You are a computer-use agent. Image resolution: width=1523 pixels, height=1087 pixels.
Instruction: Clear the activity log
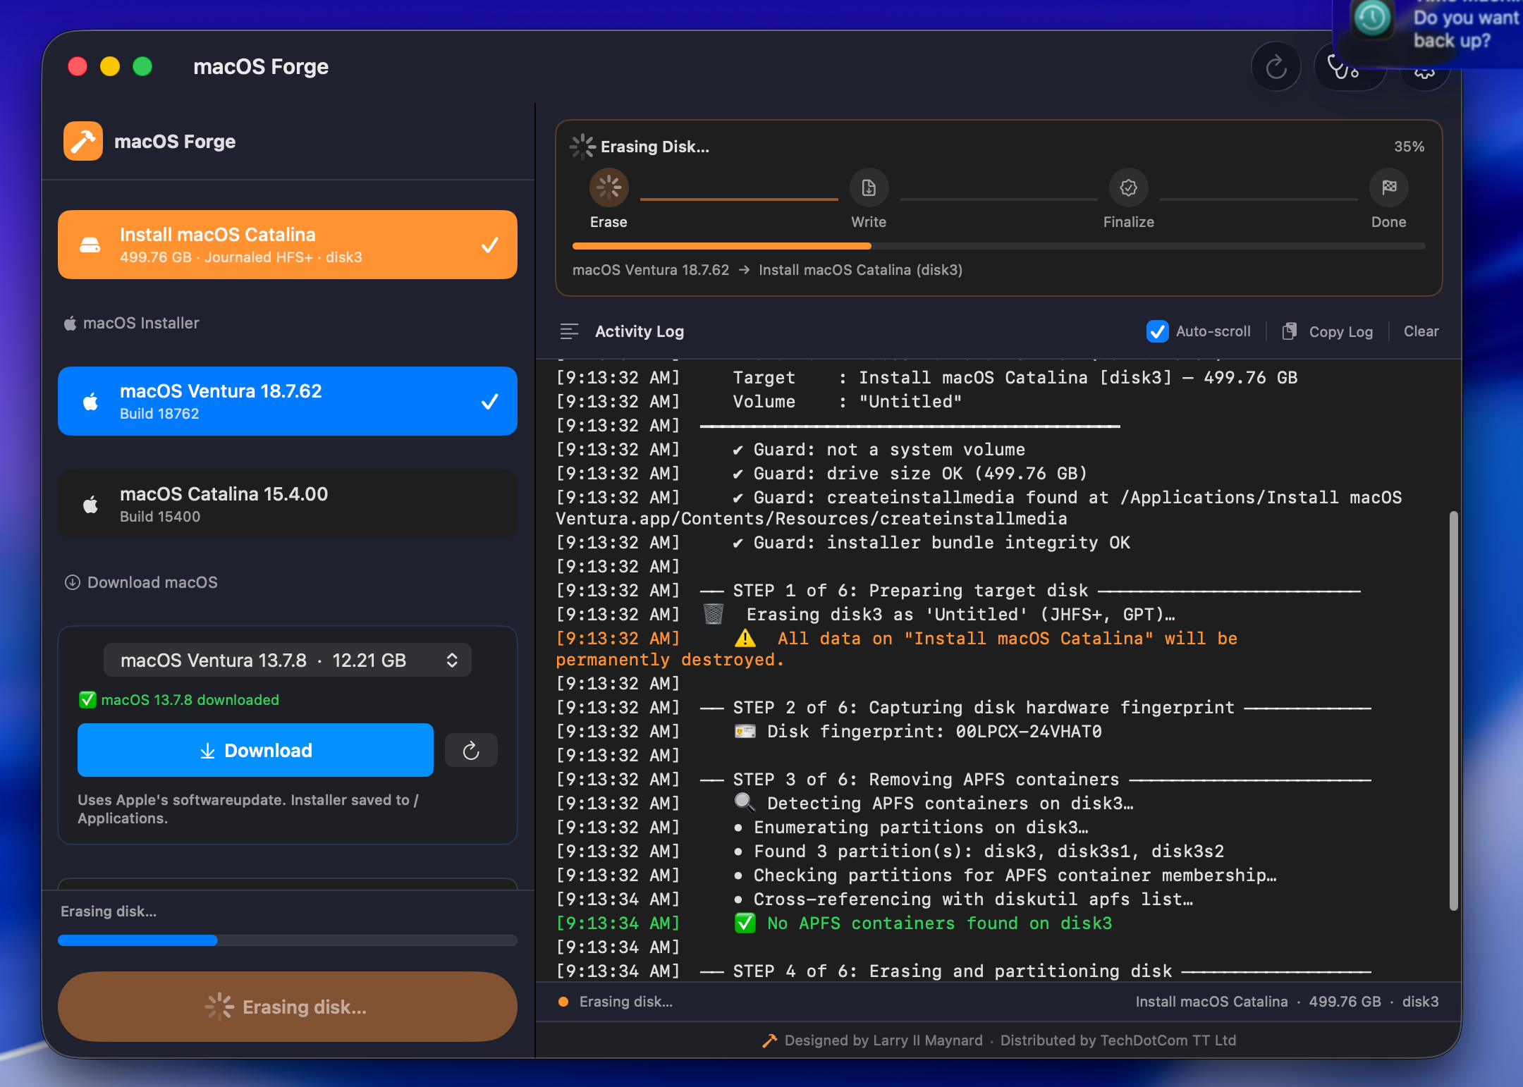(x=1421, y=331)
